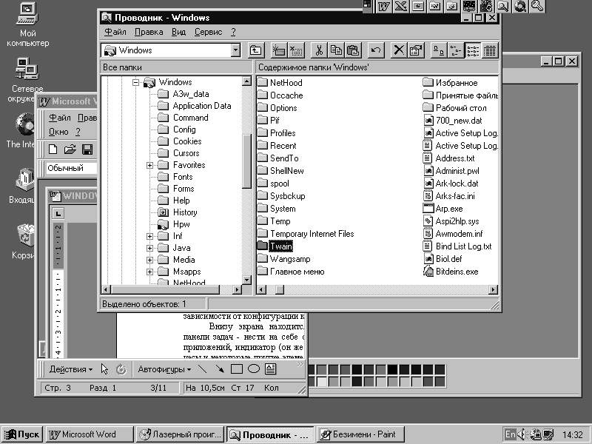The height and width of the screenshot is (444, 592).
Task: Switch Explorer to Details table view
Action: click(x=490, y=50)
